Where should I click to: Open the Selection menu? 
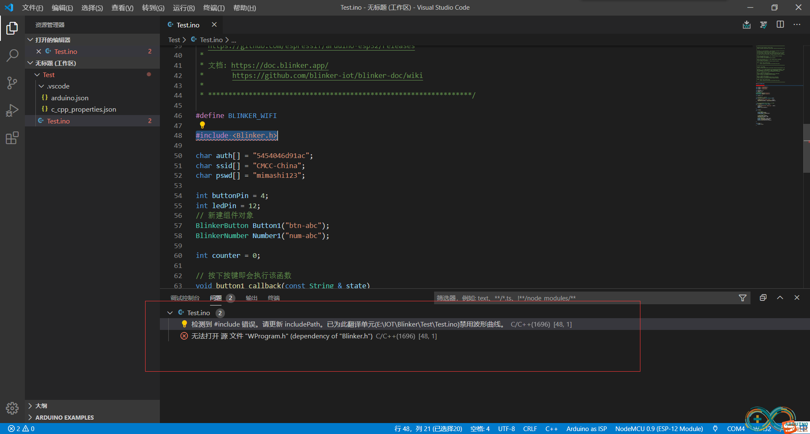(92, 8)
